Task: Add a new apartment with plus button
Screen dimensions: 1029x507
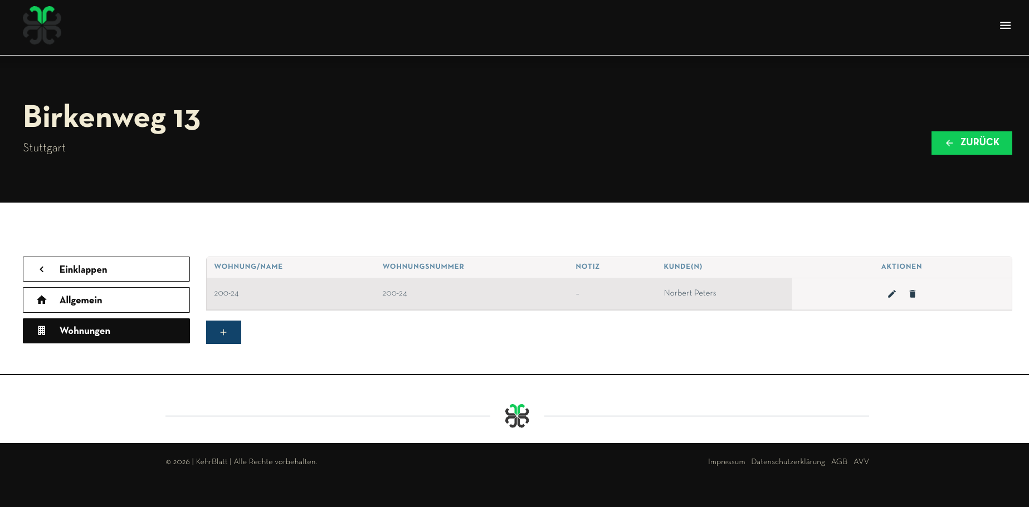Action: (223, 332)
